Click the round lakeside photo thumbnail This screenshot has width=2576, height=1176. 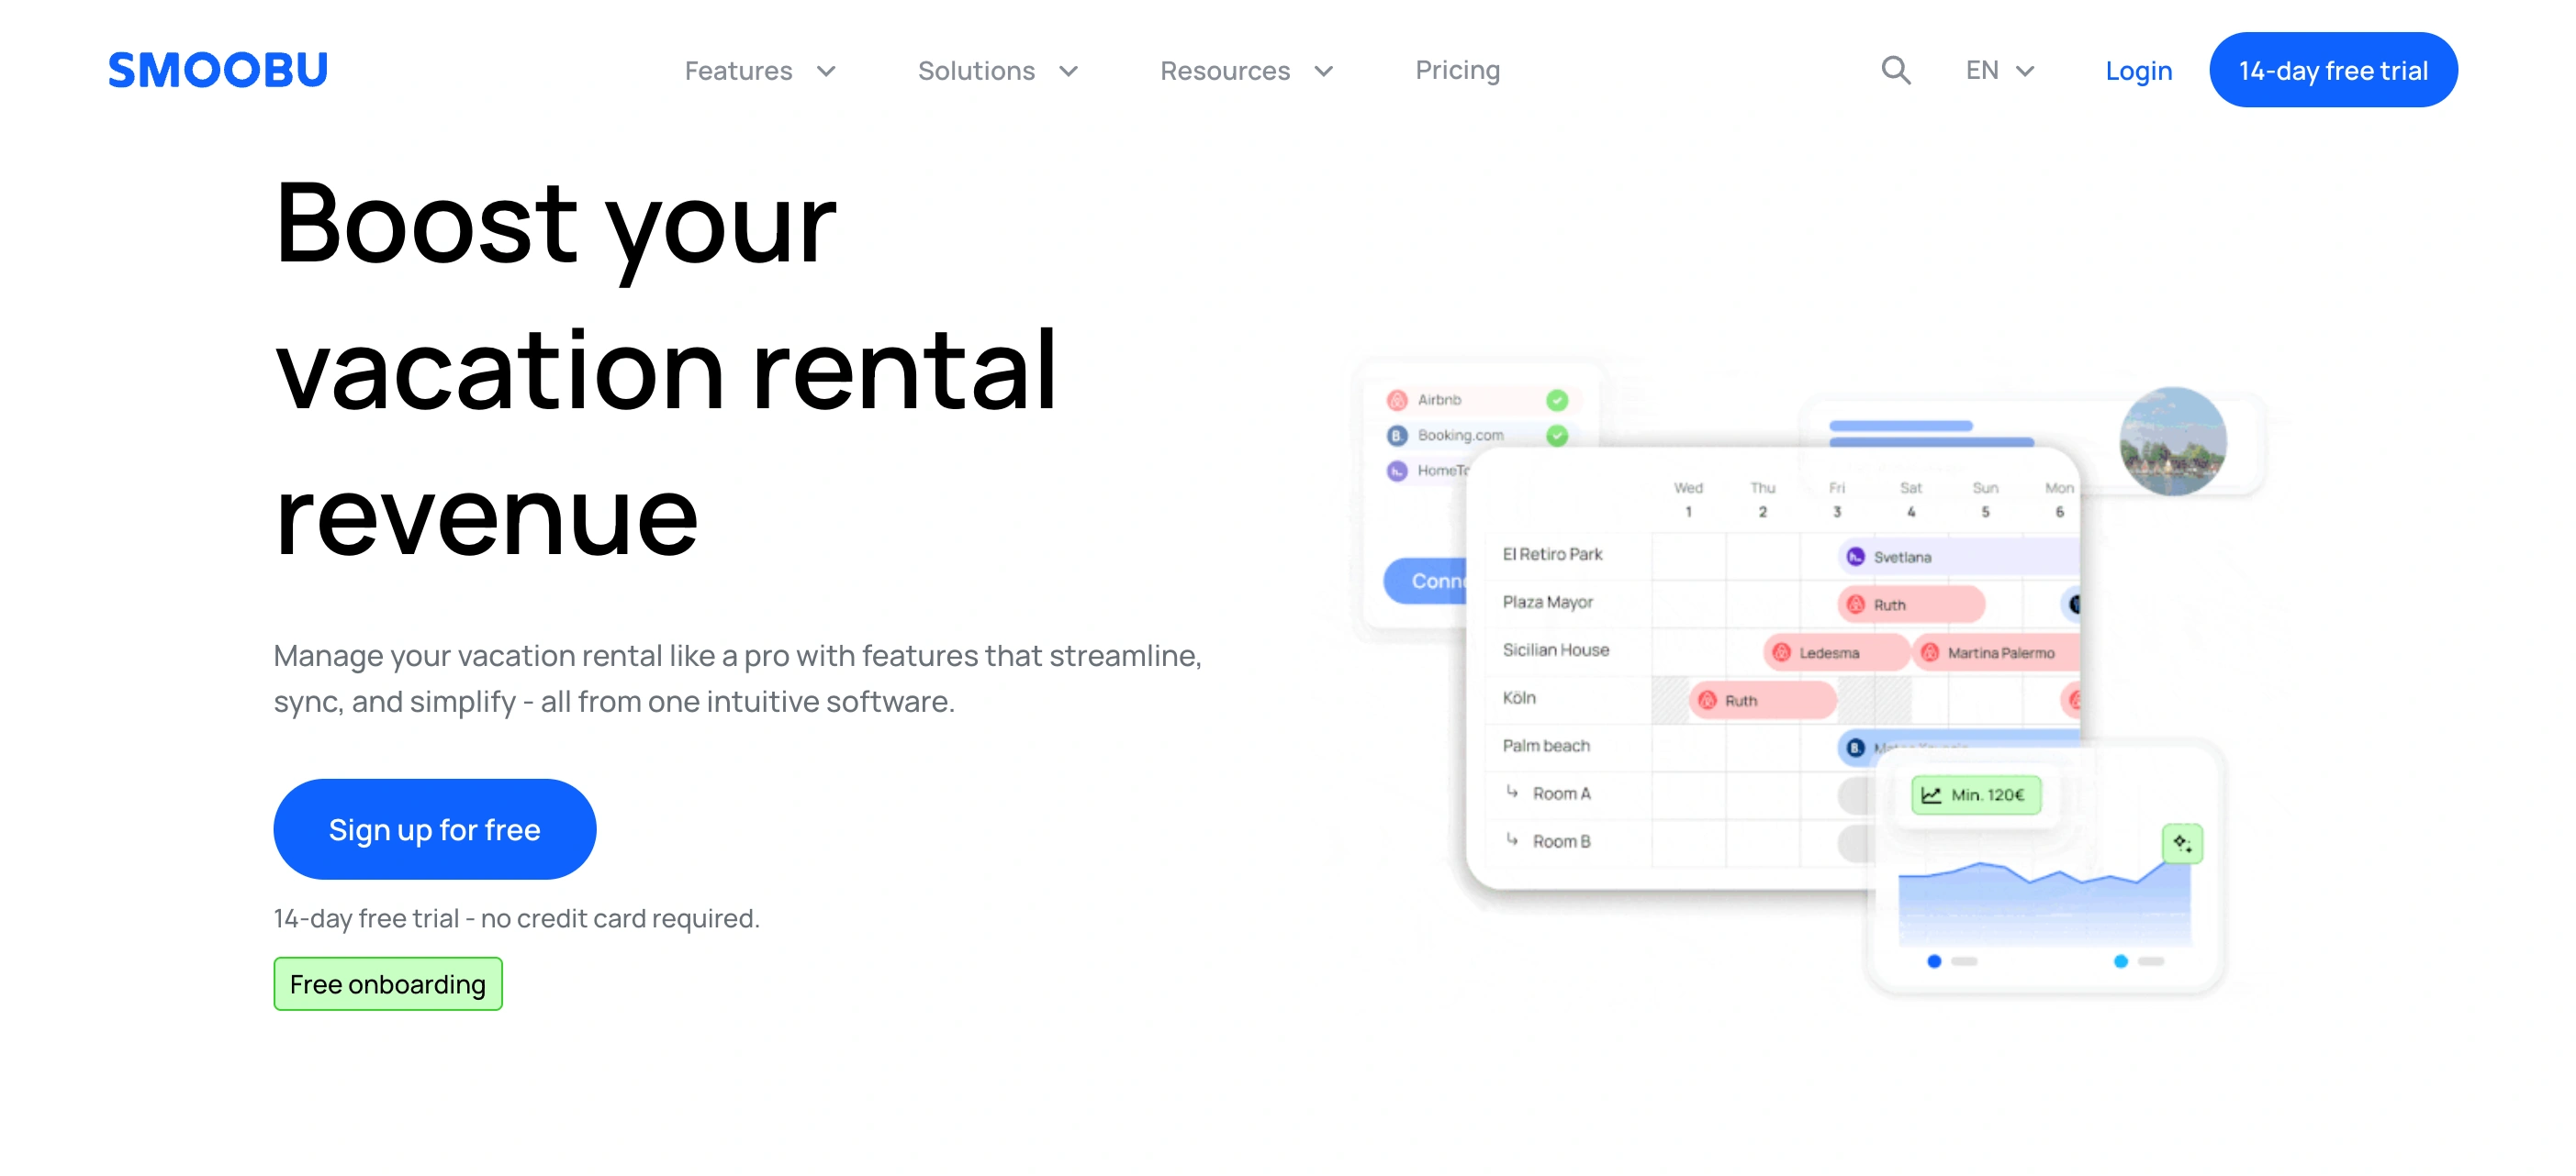(x=2173, y=440)
